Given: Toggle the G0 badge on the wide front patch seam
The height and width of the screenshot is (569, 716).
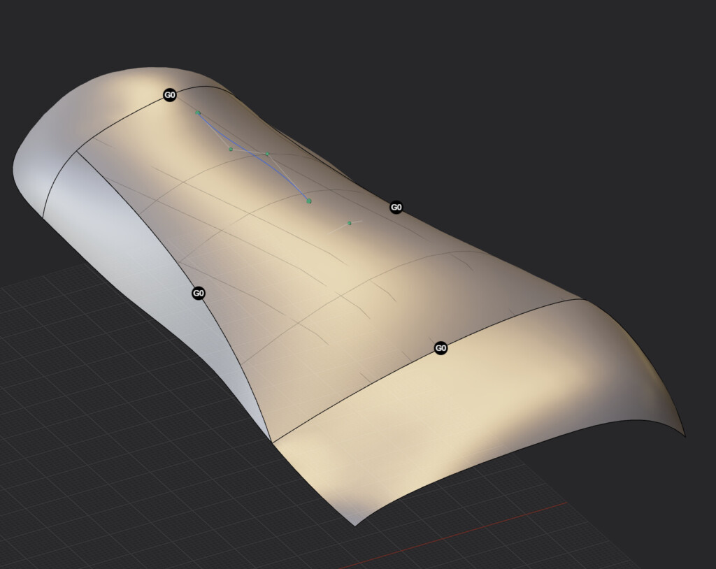Looking at the screenshot, I should tap(441, 348).
